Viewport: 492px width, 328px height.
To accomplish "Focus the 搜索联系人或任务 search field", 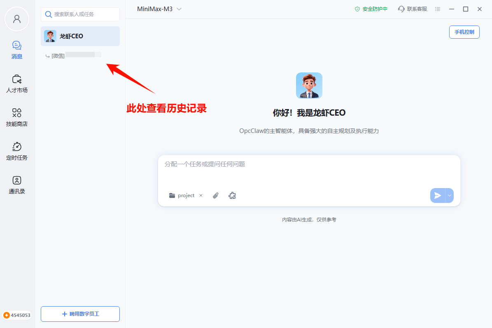I will (x=80, y=14).
